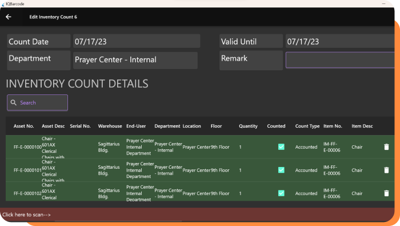400x226 pixels.
Task: Sort by Counted column header
Action: (x=276, y=126)
